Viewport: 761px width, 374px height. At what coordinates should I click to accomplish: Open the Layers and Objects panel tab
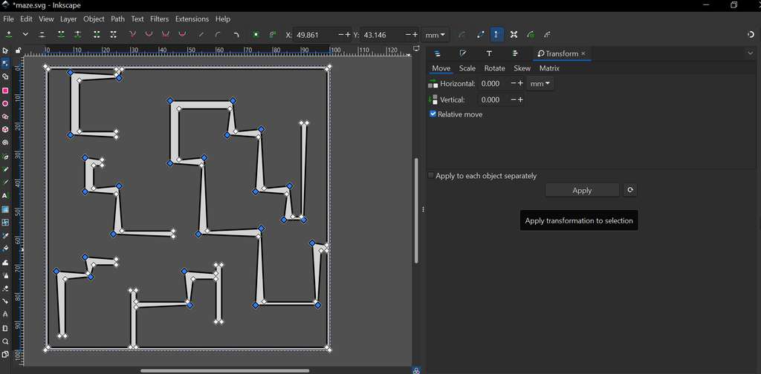pos(437,53)
